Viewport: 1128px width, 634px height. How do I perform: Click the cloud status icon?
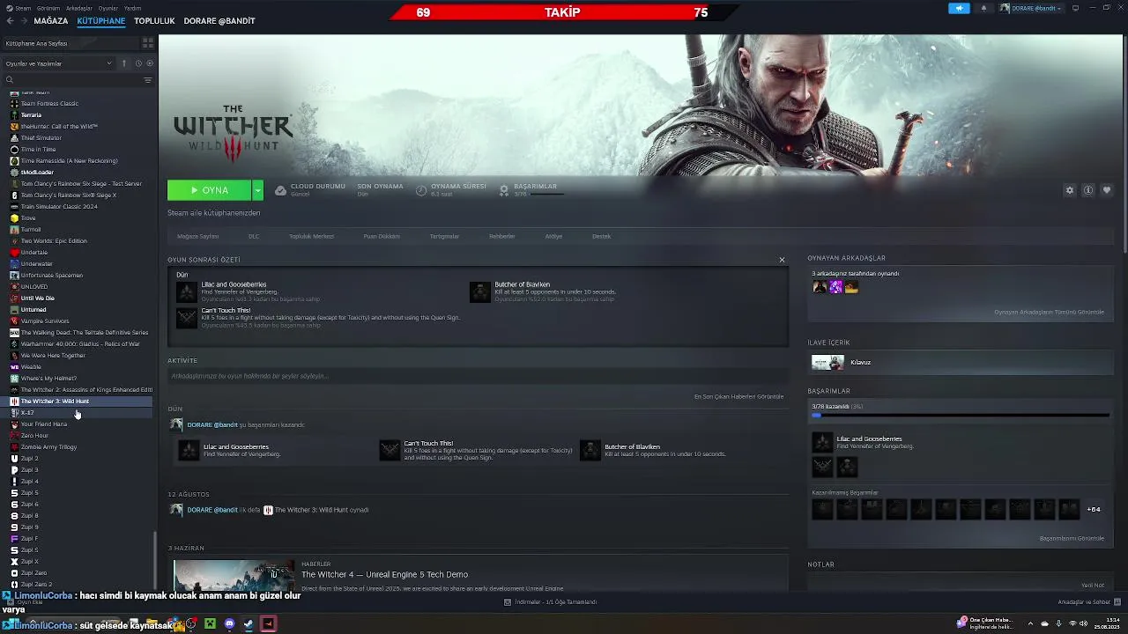click(x=280, y=190)
